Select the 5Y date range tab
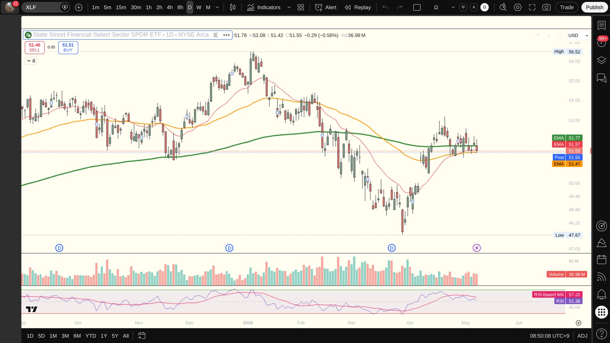 point(115,336)
